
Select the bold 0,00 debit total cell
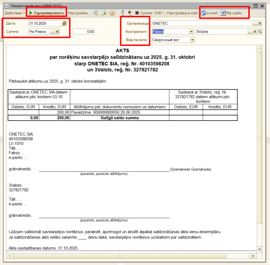coord(24,118)
